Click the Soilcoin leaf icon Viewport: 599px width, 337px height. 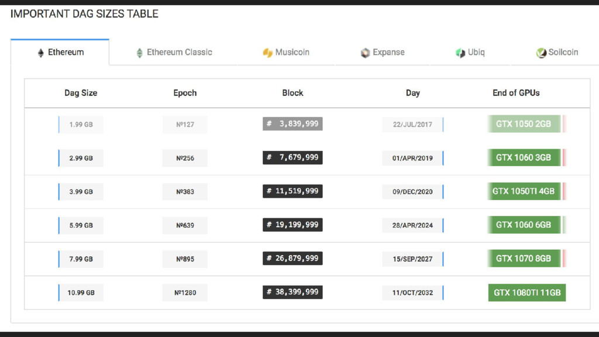coord(541,53)
